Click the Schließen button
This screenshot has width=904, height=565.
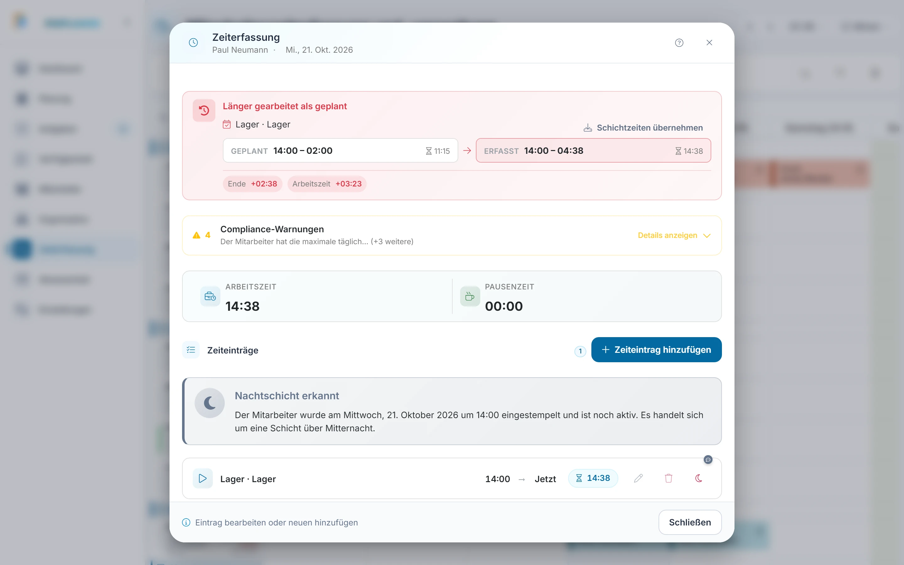click(x=690, y=522)
